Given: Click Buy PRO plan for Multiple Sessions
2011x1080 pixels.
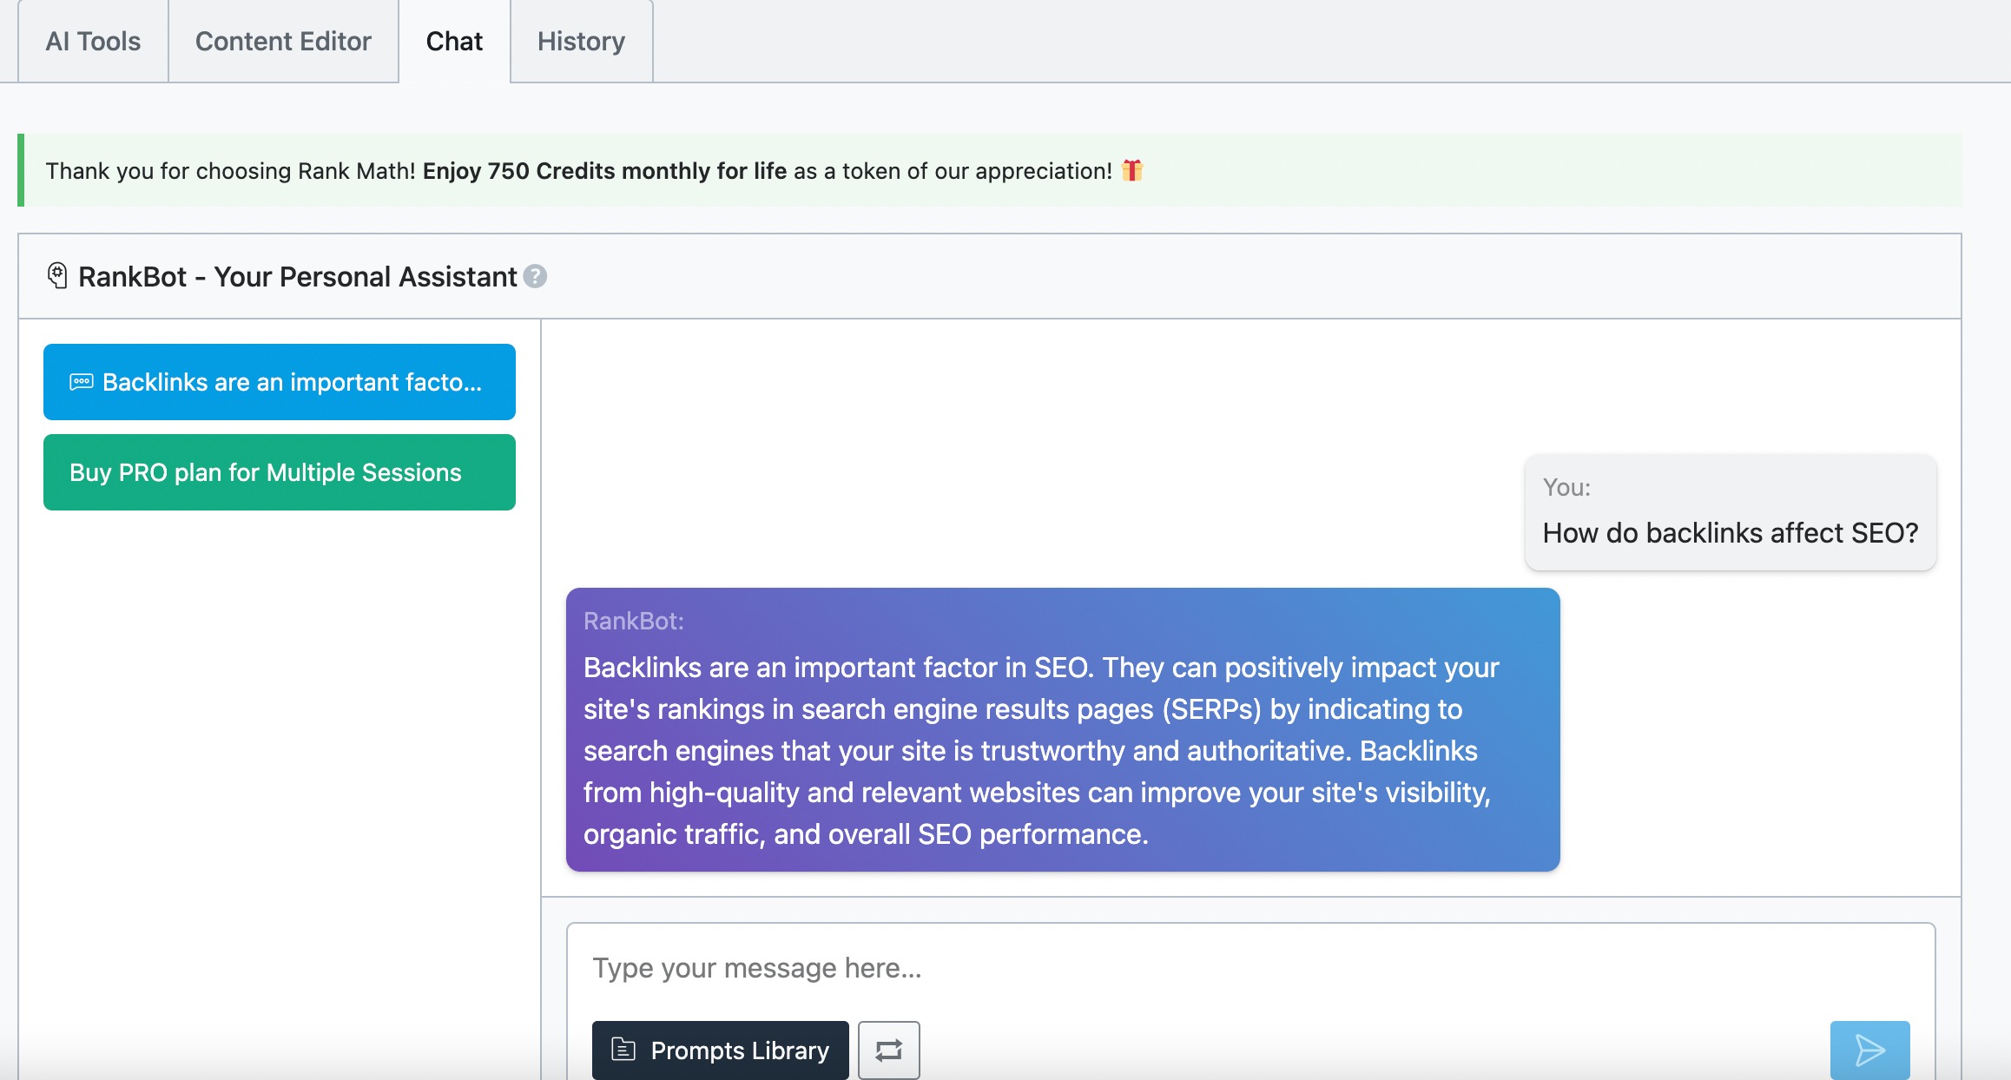Looking at the screenshot, I should pos(280,472).
